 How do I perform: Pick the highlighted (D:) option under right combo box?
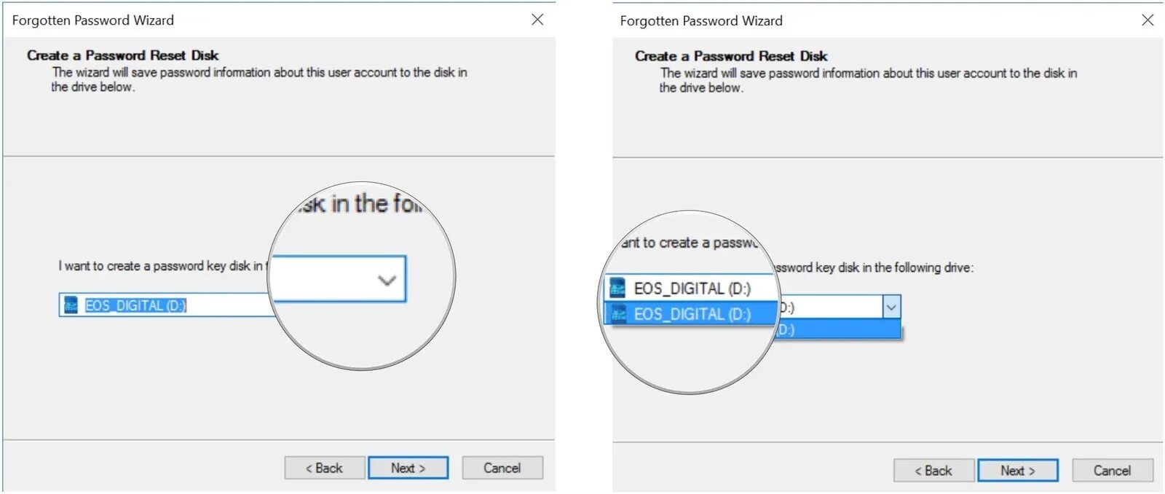(x=838, y=330)
